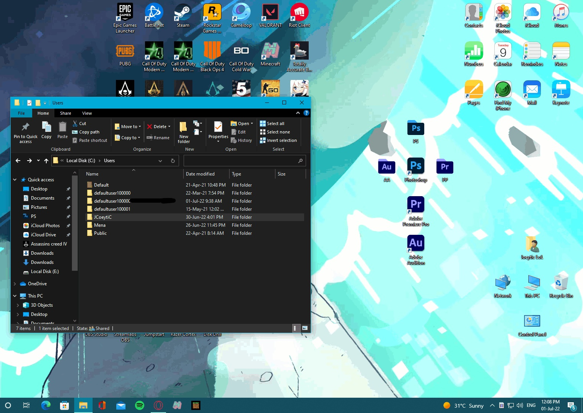Open the Opera browser taskbar icon

158,405
